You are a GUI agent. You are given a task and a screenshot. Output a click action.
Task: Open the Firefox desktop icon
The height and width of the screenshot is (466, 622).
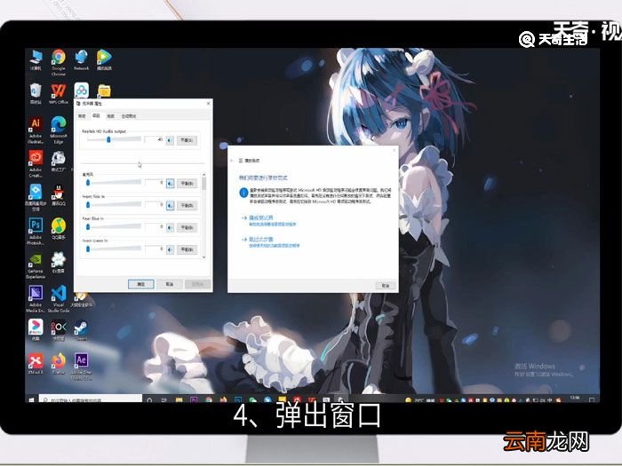click(59, 364)
